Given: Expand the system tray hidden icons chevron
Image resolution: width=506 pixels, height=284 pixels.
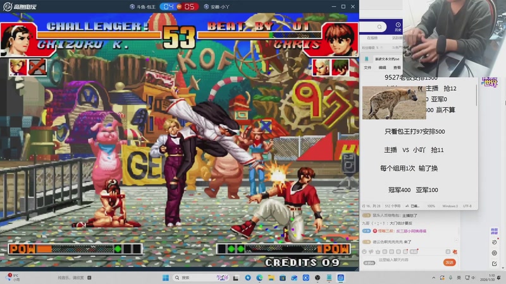Looking at the screenshot, I should pos(433,278).
